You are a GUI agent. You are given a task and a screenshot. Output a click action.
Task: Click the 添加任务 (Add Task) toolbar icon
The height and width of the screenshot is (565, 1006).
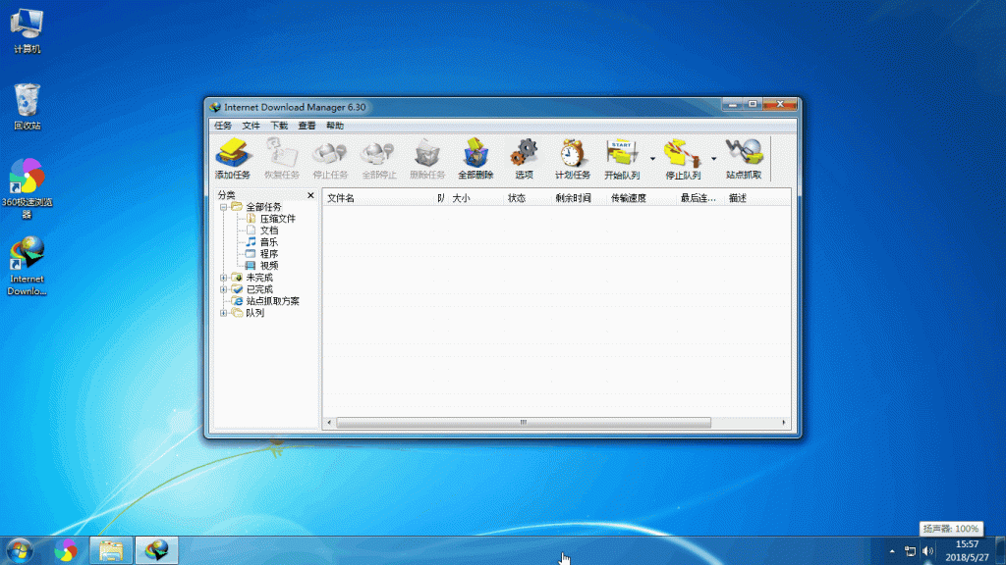pos(232,158)
